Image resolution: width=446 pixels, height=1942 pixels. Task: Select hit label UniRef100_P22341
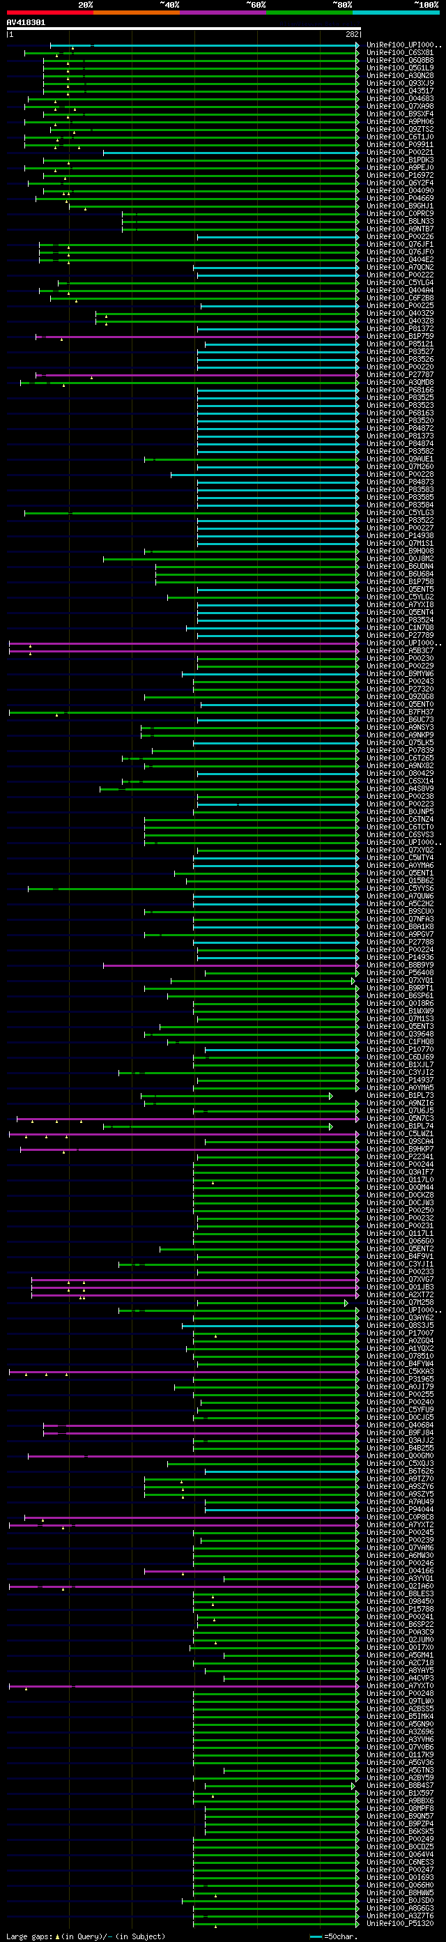pyautogui.click(x=400, y=1156)
